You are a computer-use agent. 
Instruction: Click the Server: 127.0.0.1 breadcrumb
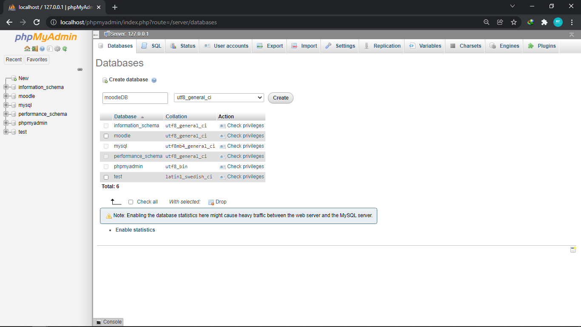click(x=129, y=34)
